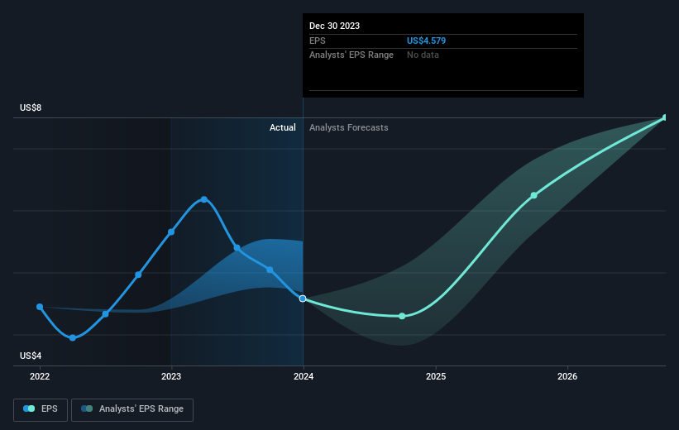Click the 2024 x-axis label

(304, 376)
